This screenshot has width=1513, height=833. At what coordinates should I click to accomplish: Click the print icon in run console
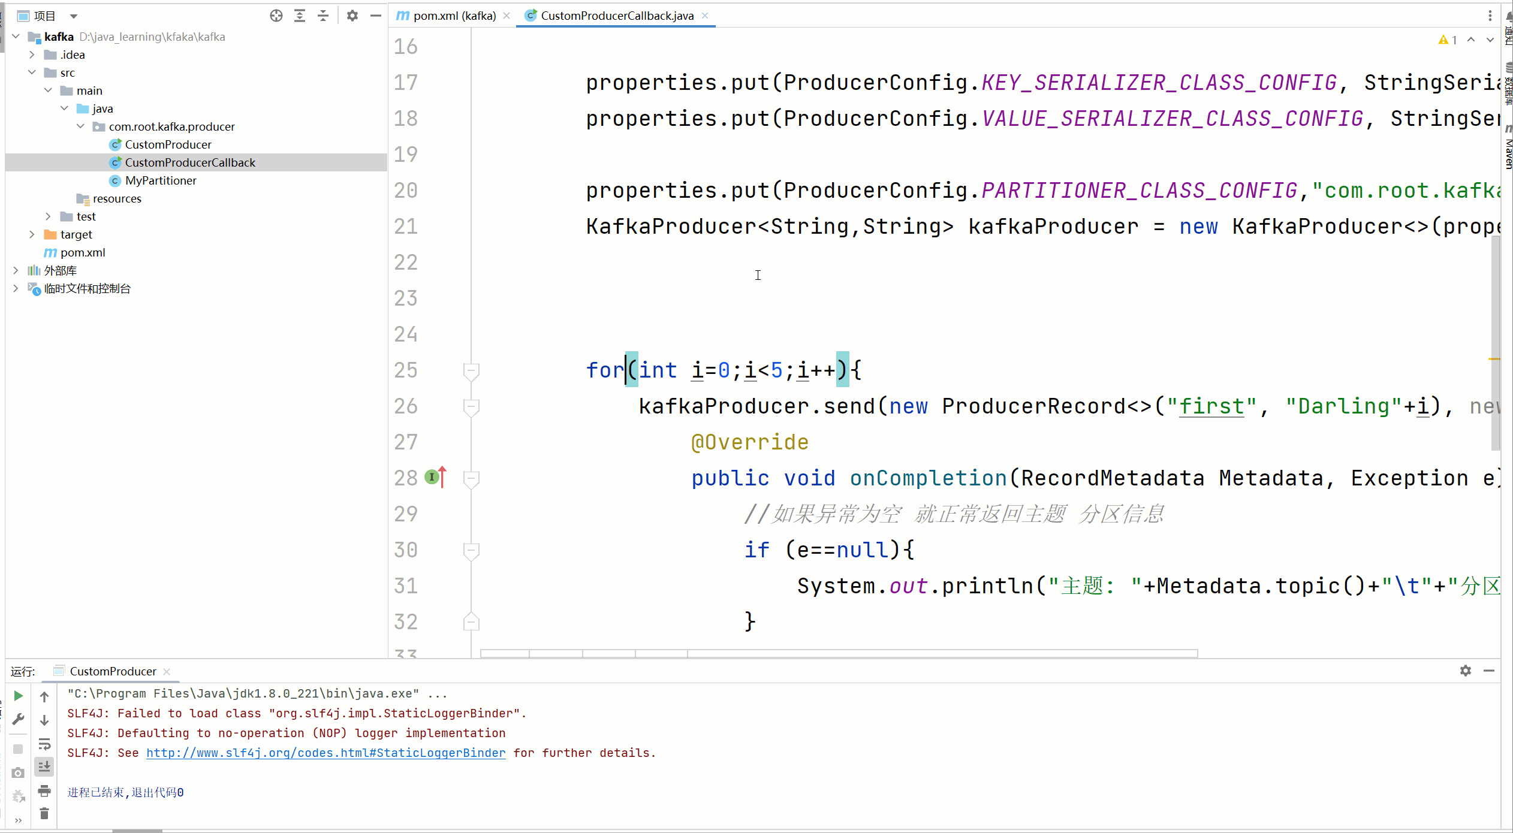(44, 791)
